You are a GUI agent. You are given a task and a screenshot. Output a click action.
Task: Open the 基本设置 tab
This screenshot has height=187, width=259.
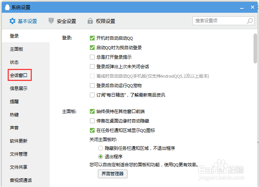click(23, 21)
